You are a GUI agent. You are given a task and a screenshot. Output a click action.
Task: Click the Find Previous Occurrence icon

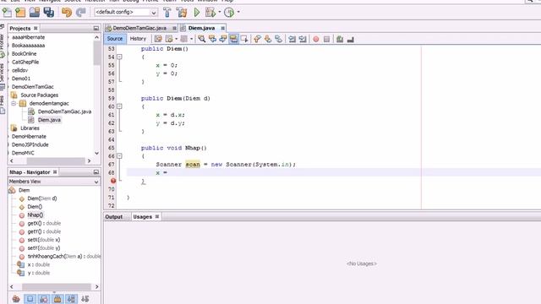(212, 39)
